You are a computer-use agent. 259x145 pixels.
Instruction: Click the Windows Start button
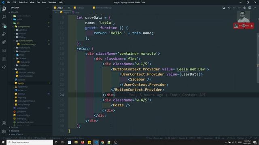(x=3, y=142)
